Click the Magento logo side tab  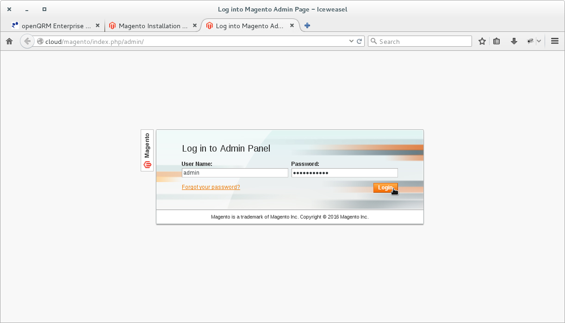click(147, 151)
